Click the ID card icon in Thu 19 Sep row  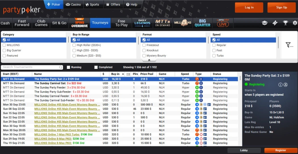(x=205, y=143)
